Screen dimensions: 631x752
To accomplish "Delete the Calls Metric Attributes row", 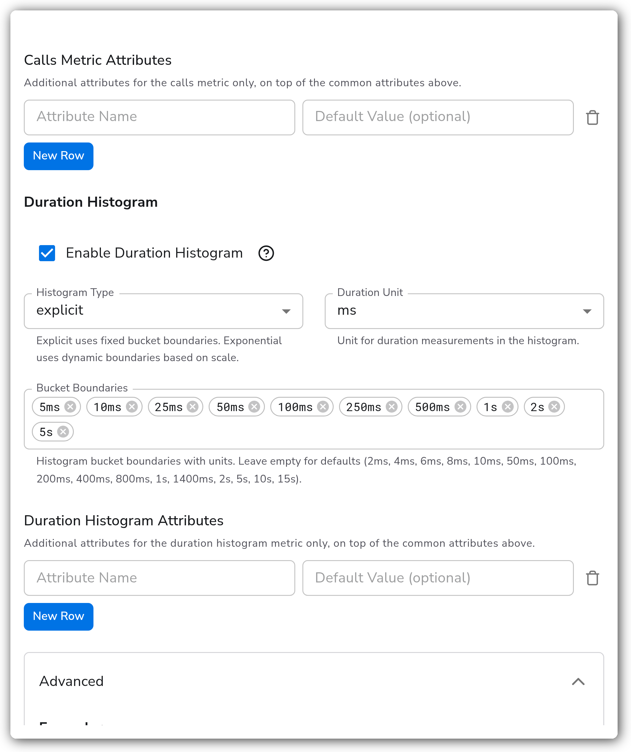I will point(592,117).
